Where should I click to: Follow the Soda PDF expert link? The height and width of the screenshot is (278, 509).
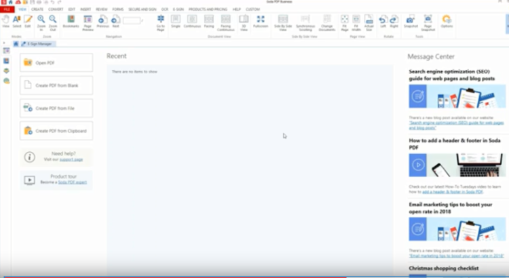point(73,182)
